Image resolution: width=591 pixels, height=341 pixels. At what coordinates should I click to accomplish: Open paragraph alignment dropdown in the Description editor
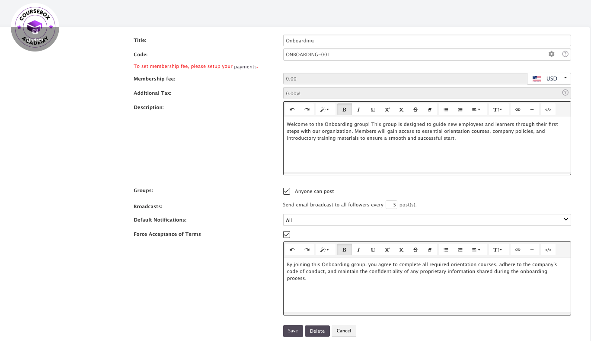476,109
